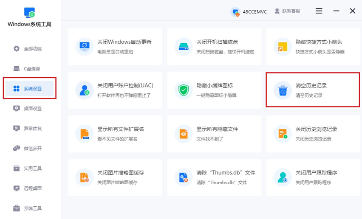Click the Windows系统工具 app title text

click(x=29, y=24)
